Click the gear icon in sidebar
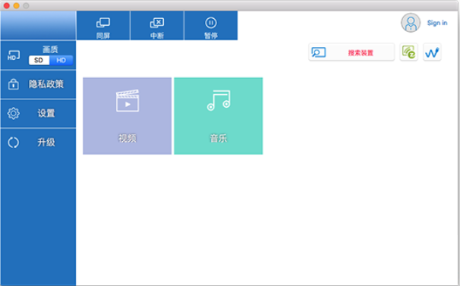The width and height of the screenshot is (460, 286). (14, 114)
